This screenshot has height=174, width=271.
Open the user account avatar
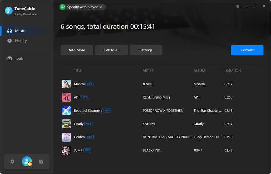27,161
